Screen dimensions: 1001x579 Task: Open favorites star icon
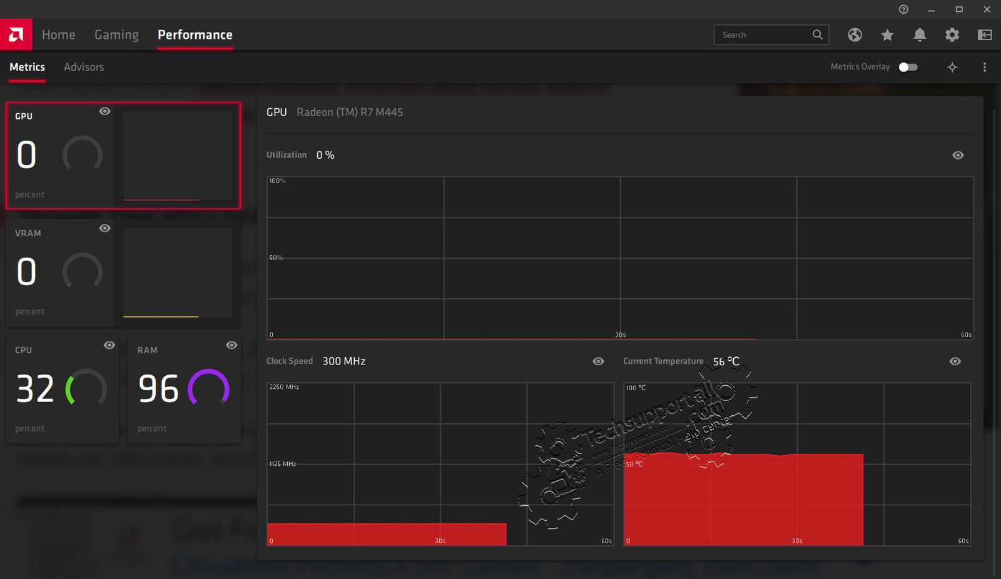tap(887, 35)
